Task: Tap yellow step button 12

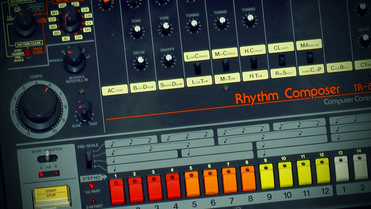Action: click(323, 170)
